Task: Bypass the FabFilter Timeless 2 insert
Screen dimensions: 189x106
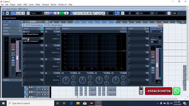Action: (26, 39)
